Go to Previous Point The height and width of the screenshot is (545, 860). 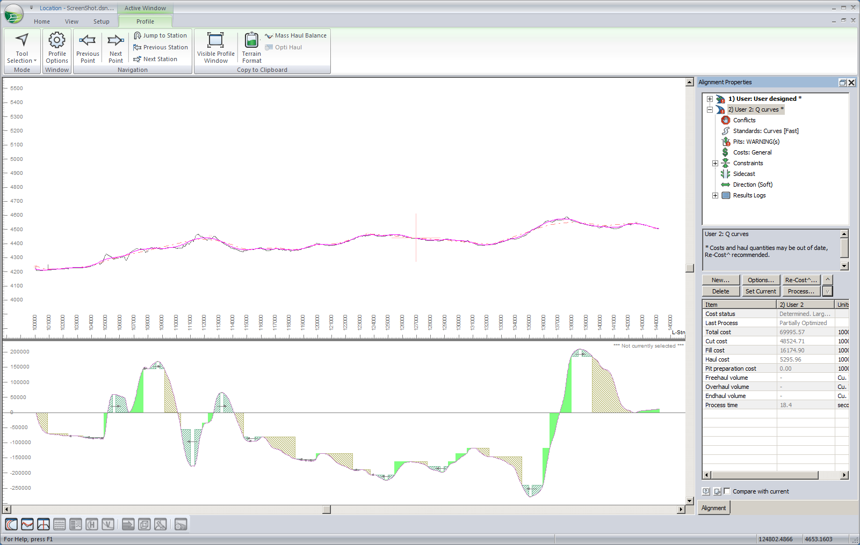click(x=88, y=41)
